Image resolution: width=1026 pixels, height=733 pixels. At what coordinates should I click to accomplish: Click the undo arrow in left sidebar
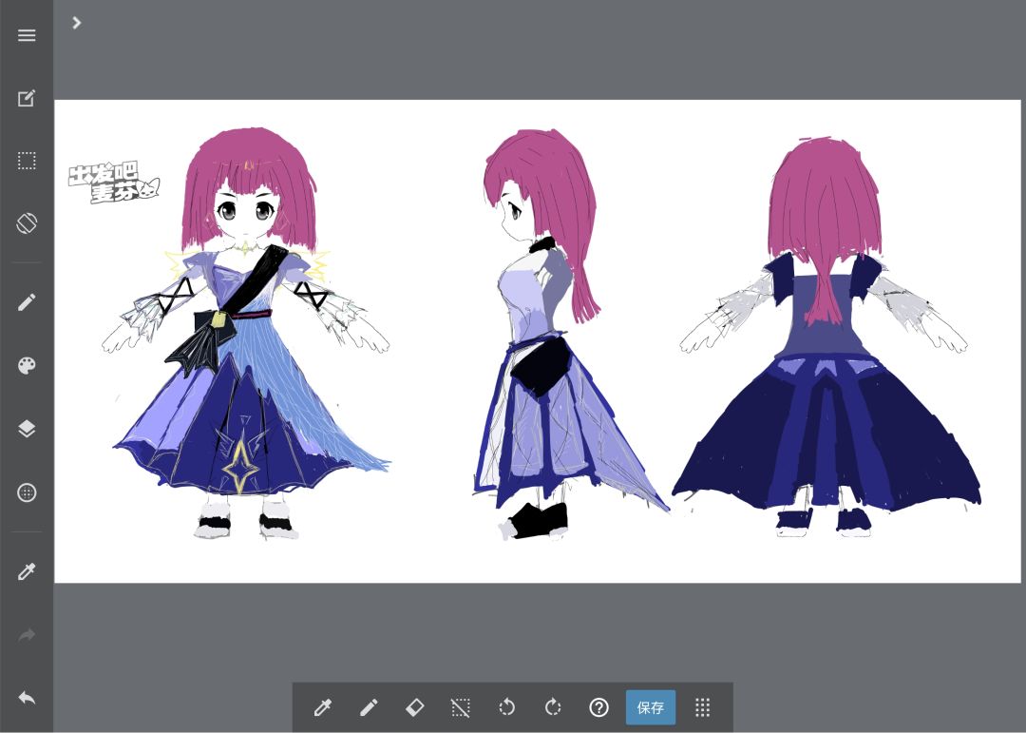coord(27,698)
